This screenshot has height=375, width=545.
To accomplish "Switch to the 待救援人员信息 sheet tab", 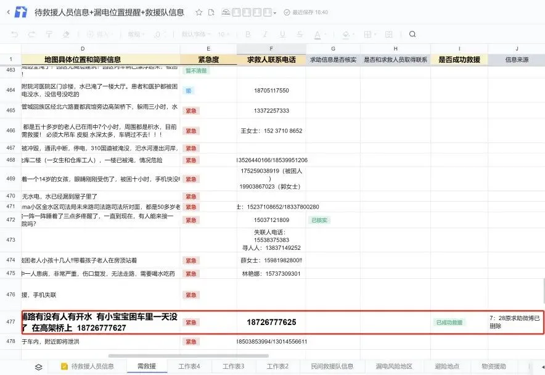I will tap(88, 366).
